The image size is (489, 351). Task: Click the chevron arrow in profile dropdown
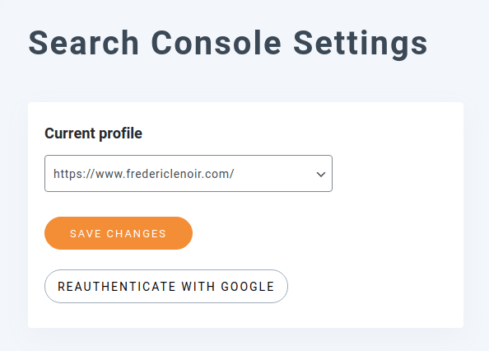[321, 174]
